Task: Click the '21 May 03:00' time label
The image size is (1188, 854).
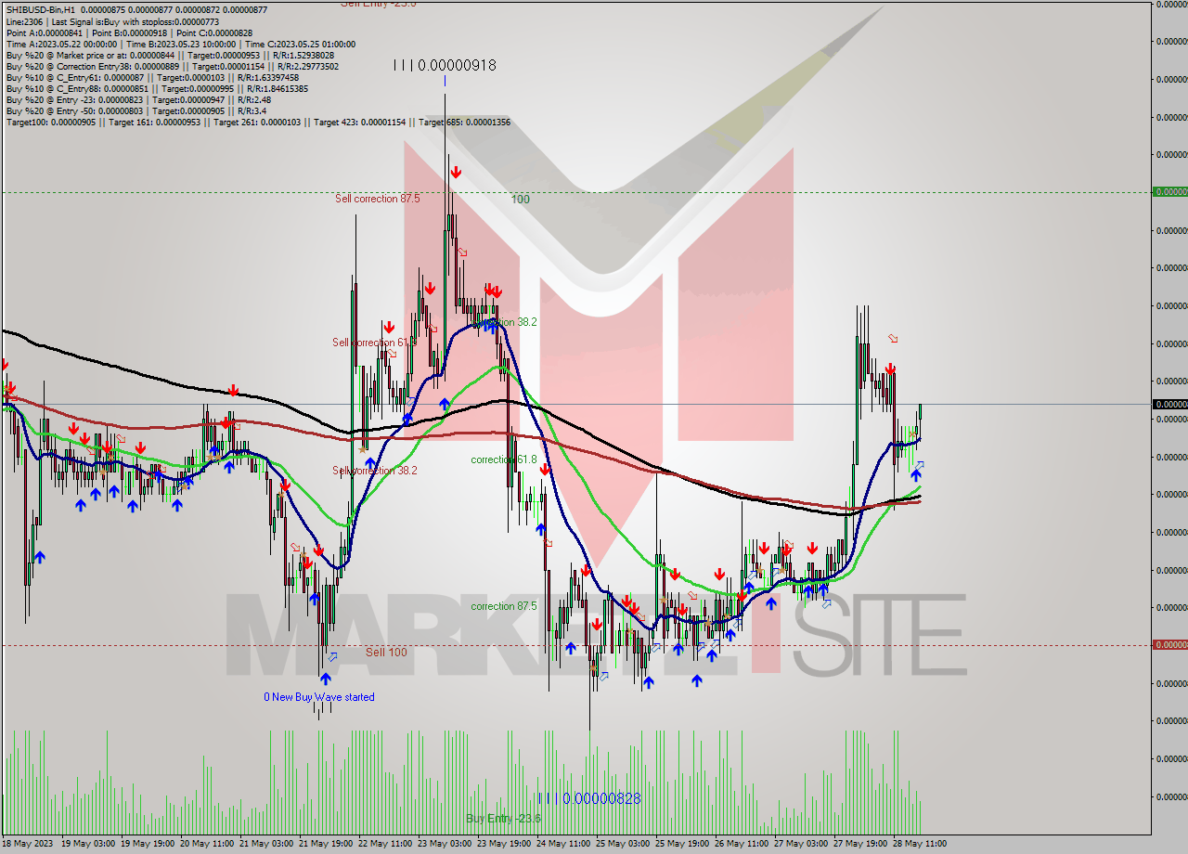Action: [x=266, y=844]
